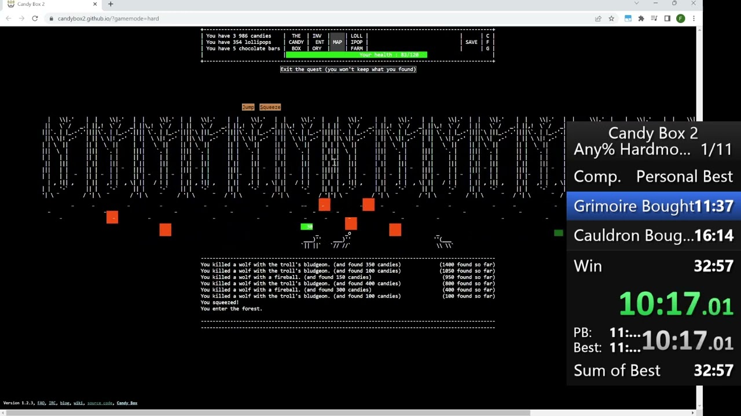This screenshot has width=741, height=416.
Task: Click the 'You squeezed!' log line
Action: [219, 302]
